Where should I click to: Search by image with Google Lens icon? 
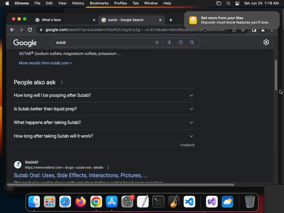(180, 42)
